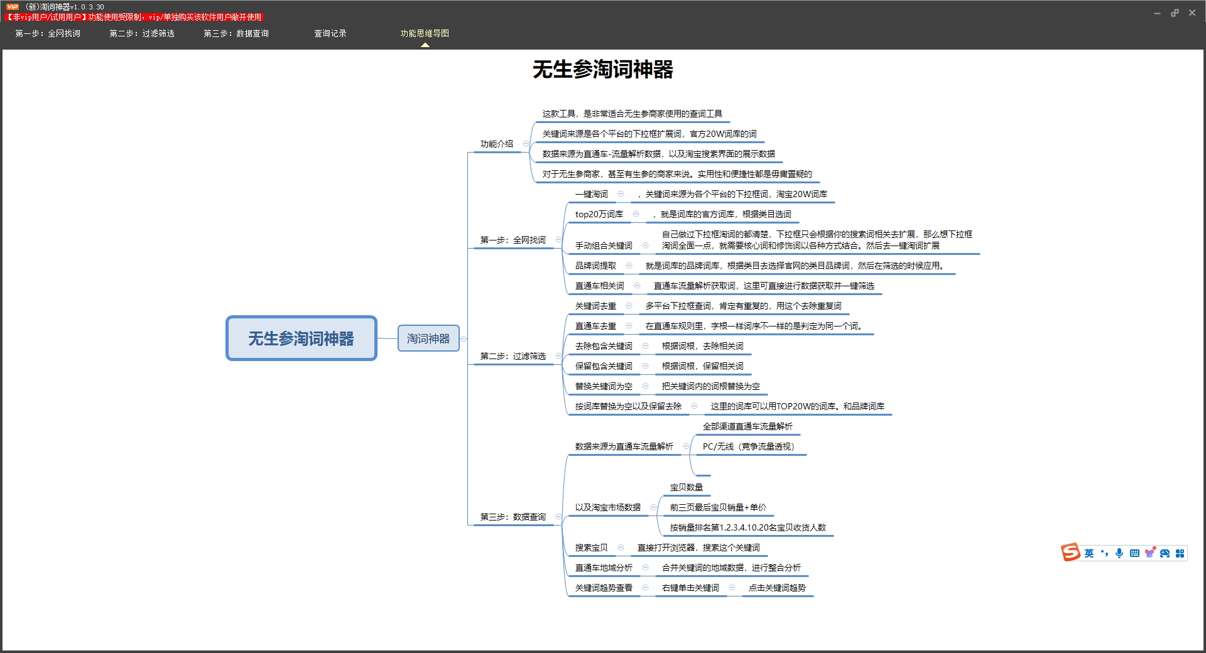Toggle Sogou punctuation mode icon
This screenshot has height=653, width=1206.
pyautogui.click(x=1104, y=553)
